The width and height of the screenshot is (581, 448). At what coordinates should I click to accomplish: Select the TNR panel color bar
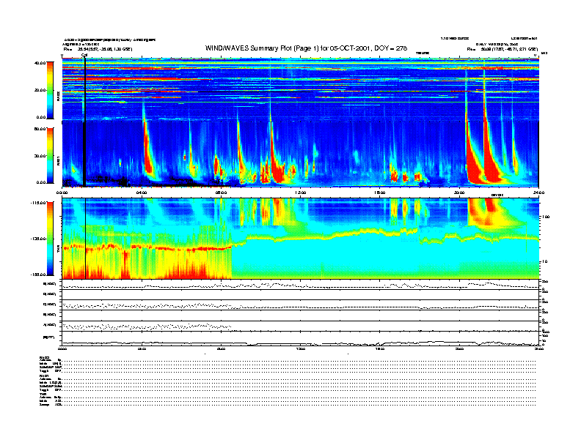click(x=50, y=239)
